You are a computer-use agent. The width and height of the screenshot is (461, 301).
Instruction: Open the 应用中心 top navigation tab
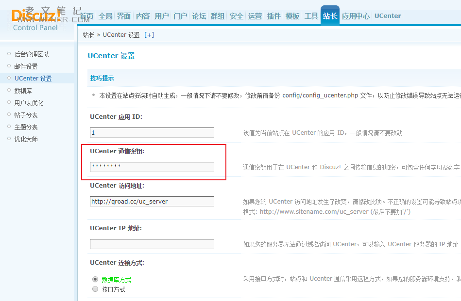click(356, 16)
